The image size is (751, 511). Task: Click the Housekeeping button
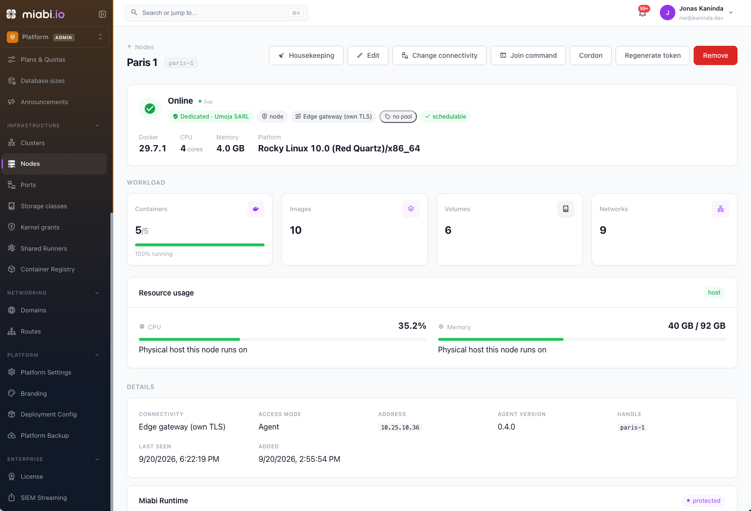306,55
